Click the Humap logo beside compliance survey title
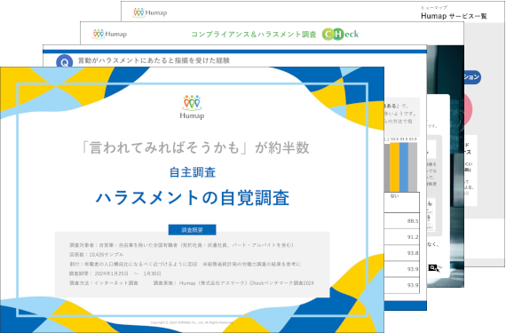The width and height of the screenshot is (506, 333). (x=110, y=34)
